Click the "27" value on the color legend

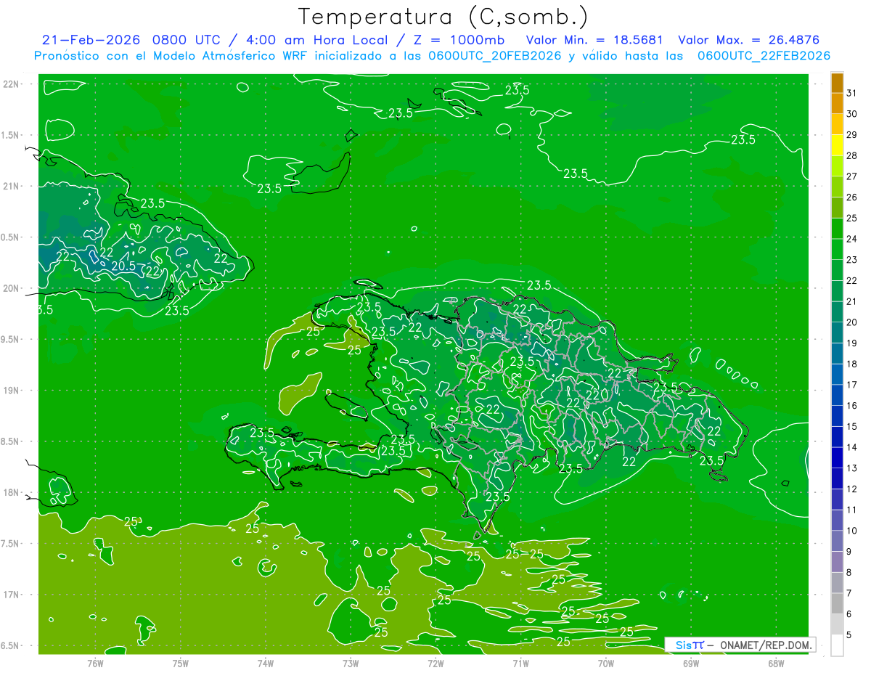pyautogui.click(x=851, y=176)
